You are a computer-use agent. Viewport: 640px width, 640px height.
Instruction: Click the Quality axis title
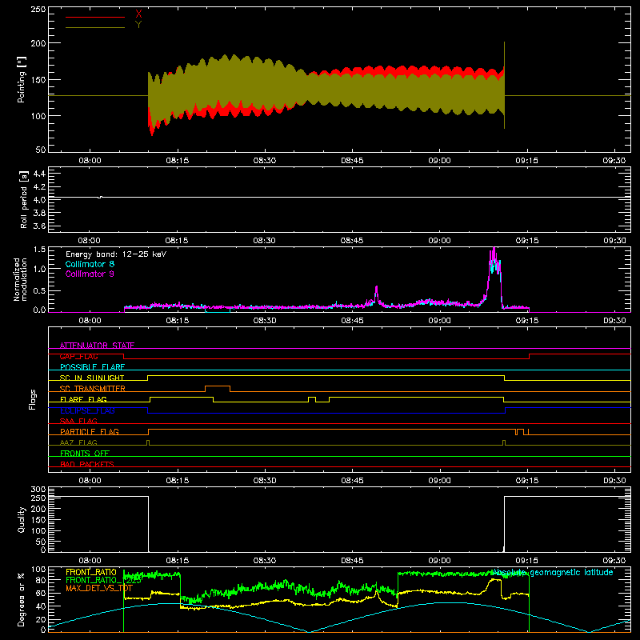[x=22, y=519]
